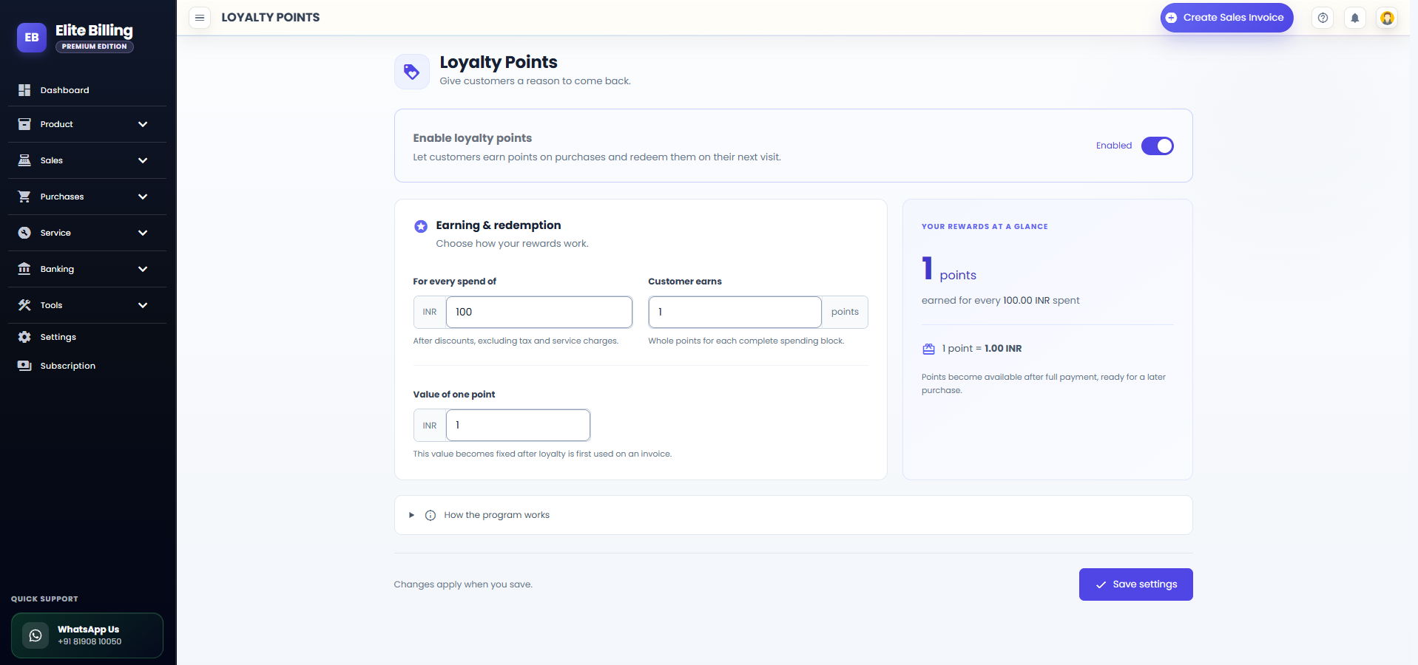Image resolution: width=1418 pixels, height=665 pixels.
Task: Open the user profile avatar
Action: point(1387,18)
